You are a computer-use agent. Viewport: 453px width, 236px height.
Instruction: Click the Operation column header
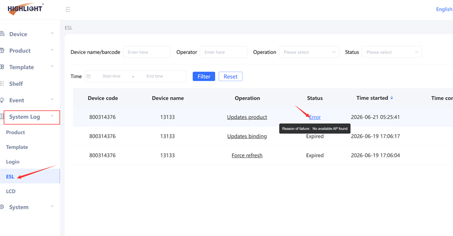247,98
